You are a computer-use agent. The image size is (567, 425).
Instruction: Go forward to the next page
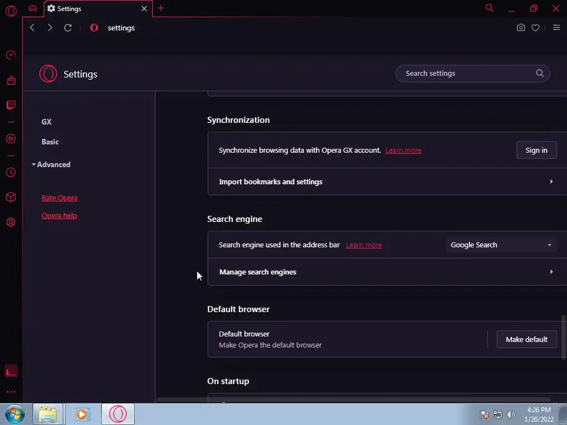point(50,28)
